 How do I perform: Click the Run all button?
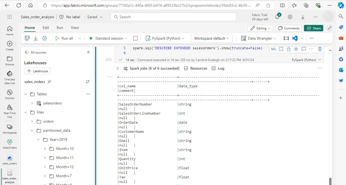(64, 38)
